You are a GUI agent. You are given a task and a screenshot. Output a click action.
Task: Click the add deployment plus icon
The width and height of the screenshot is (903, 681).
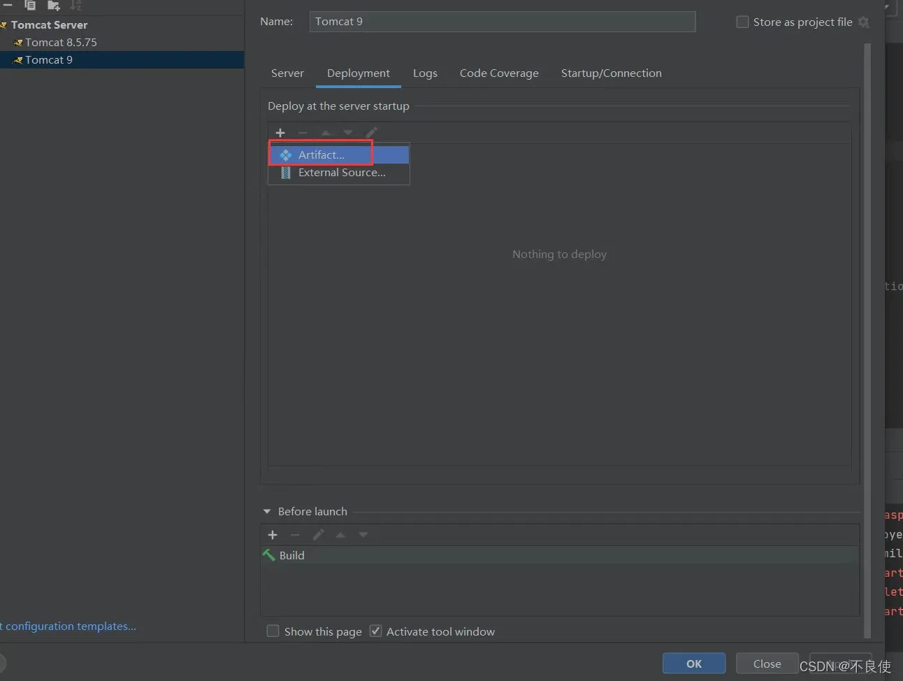click(280, 133)
